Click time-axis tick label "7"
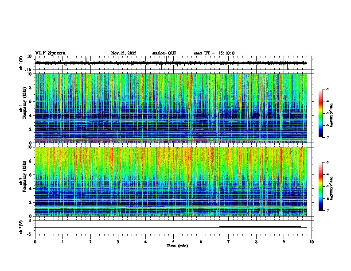 click(229, 242)
